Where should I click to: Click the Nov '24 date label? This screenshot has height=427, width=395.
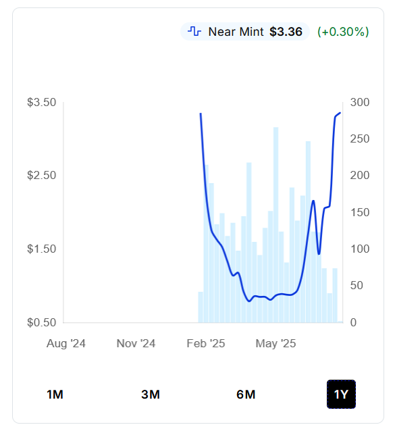tap(136, 343)
